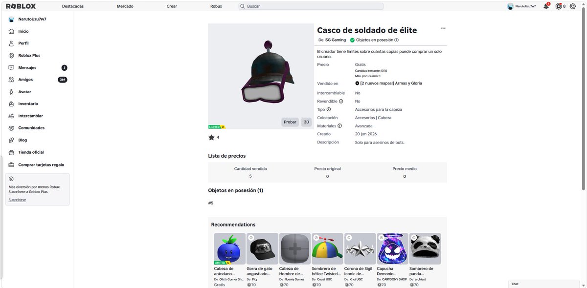Click the Suscribirse link
This screenshot has width=587, height=288.
pyautogui.click(x=17, y=200)
